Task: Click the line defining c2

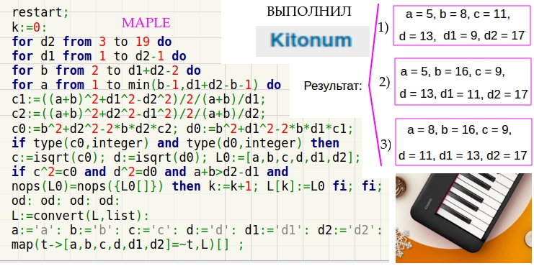Action: [x=138, y=114]
